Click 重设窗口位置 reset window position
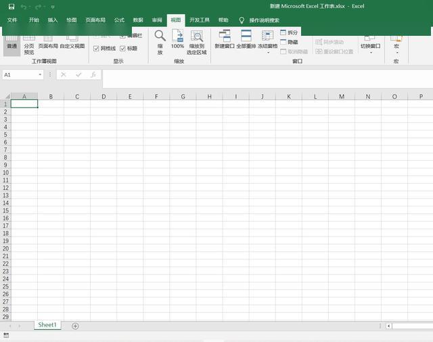 334,51
